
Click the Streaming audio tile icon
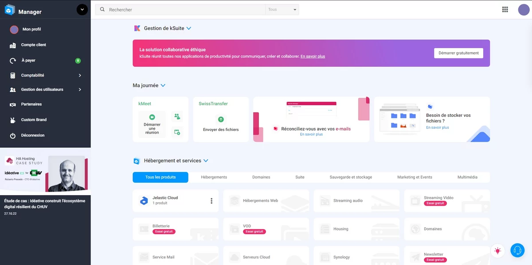[x=325, y=201]
